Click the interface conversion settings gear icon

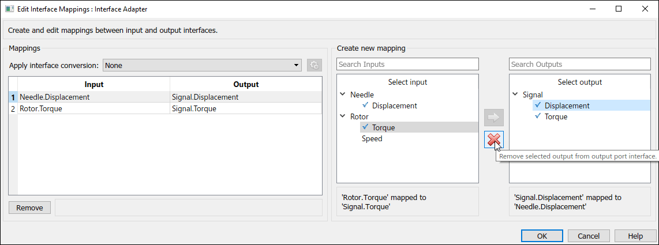(x=314, y=65)
